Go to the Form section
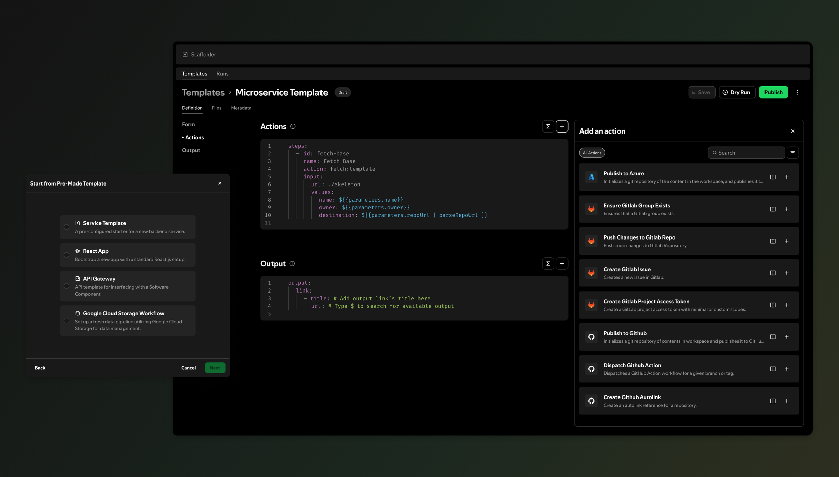The image size is (839, 477). click(x=188, y=124)
